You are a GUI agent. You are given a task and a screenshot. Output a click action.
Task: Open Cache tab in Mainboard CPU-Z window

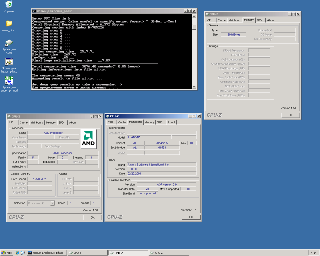pyautogui.click(x=122, y=122)
